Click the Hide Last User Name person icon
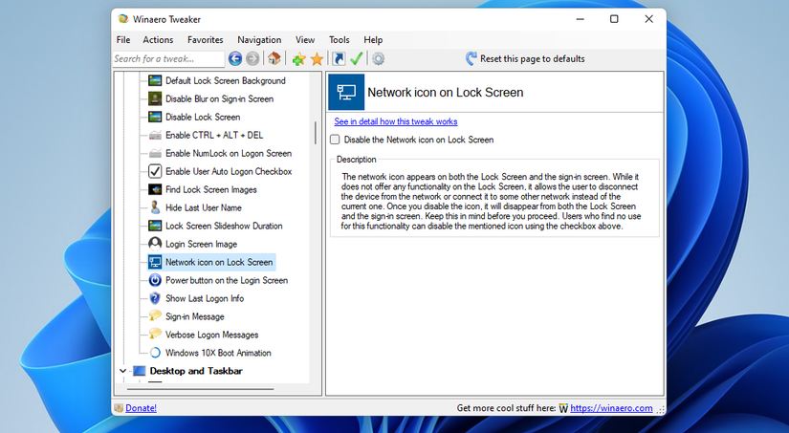Viewport: 789px width, 433px height. (155, 207)
